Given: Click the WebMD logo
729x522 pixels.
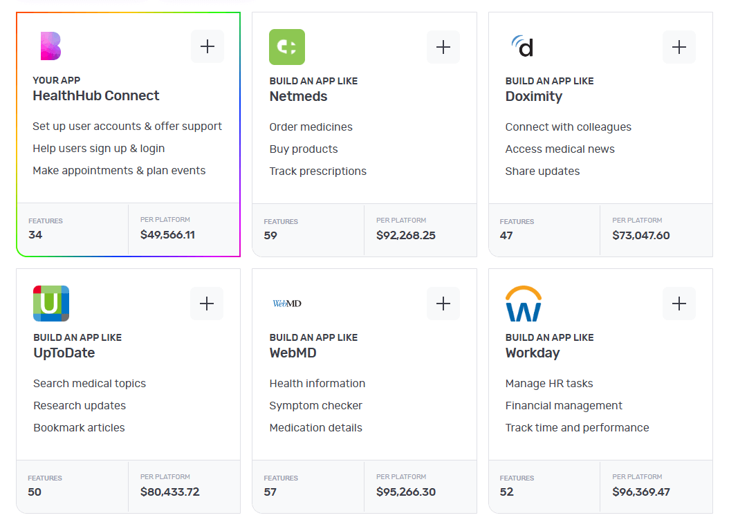Looking at the screenshot, I should point(287,304).
